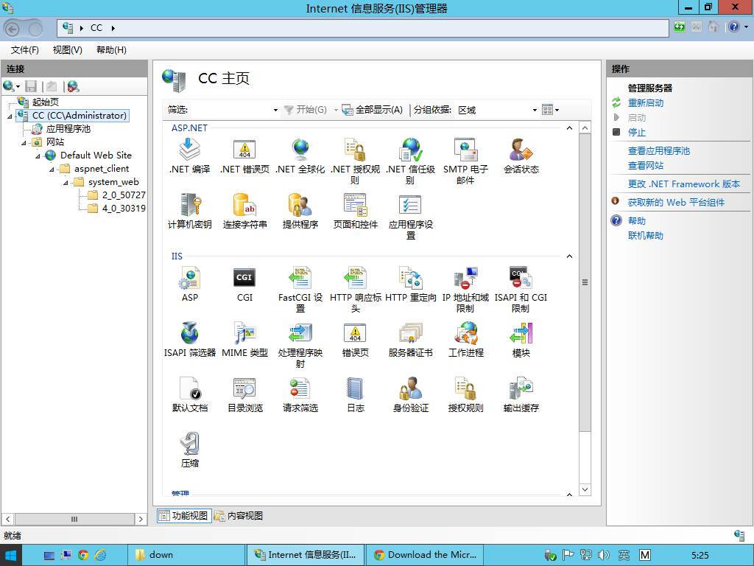This screenshot has width=754, height=566.
Task: Collapse the system_web folder node
Action: coord(66,183)
